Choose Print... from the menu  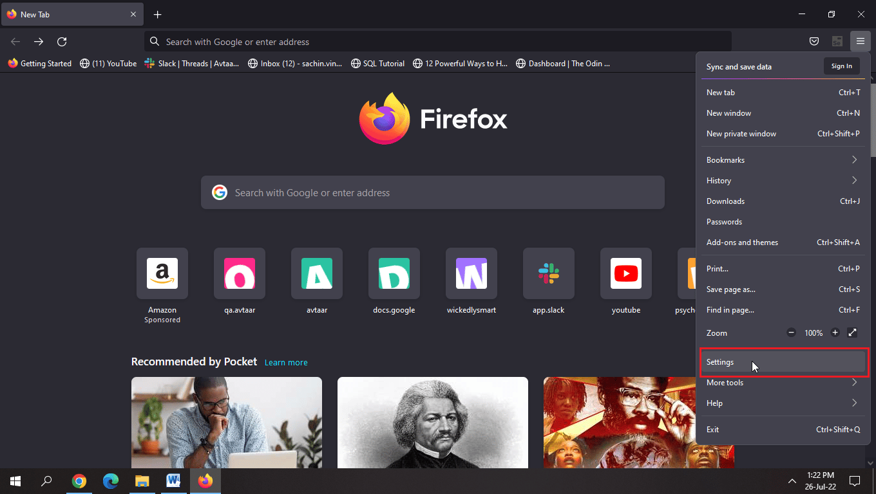point(783,268)
